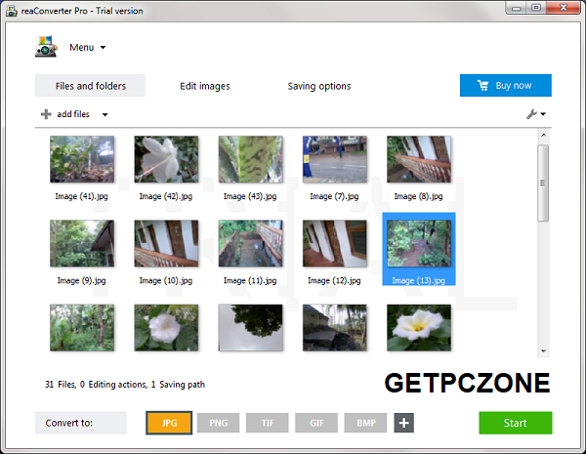Screen dimensions: 586x454
Task: Click the 0 Editing actions status text
Action: coord(113,384)
